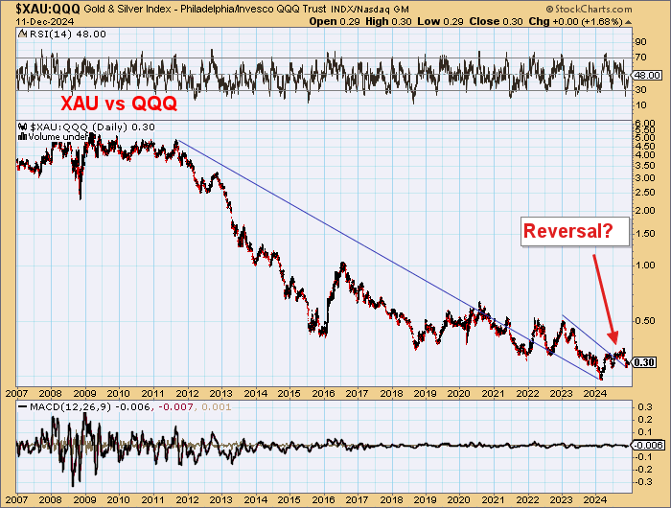Click the 2.00 label on the price axis

coord(645,211)
